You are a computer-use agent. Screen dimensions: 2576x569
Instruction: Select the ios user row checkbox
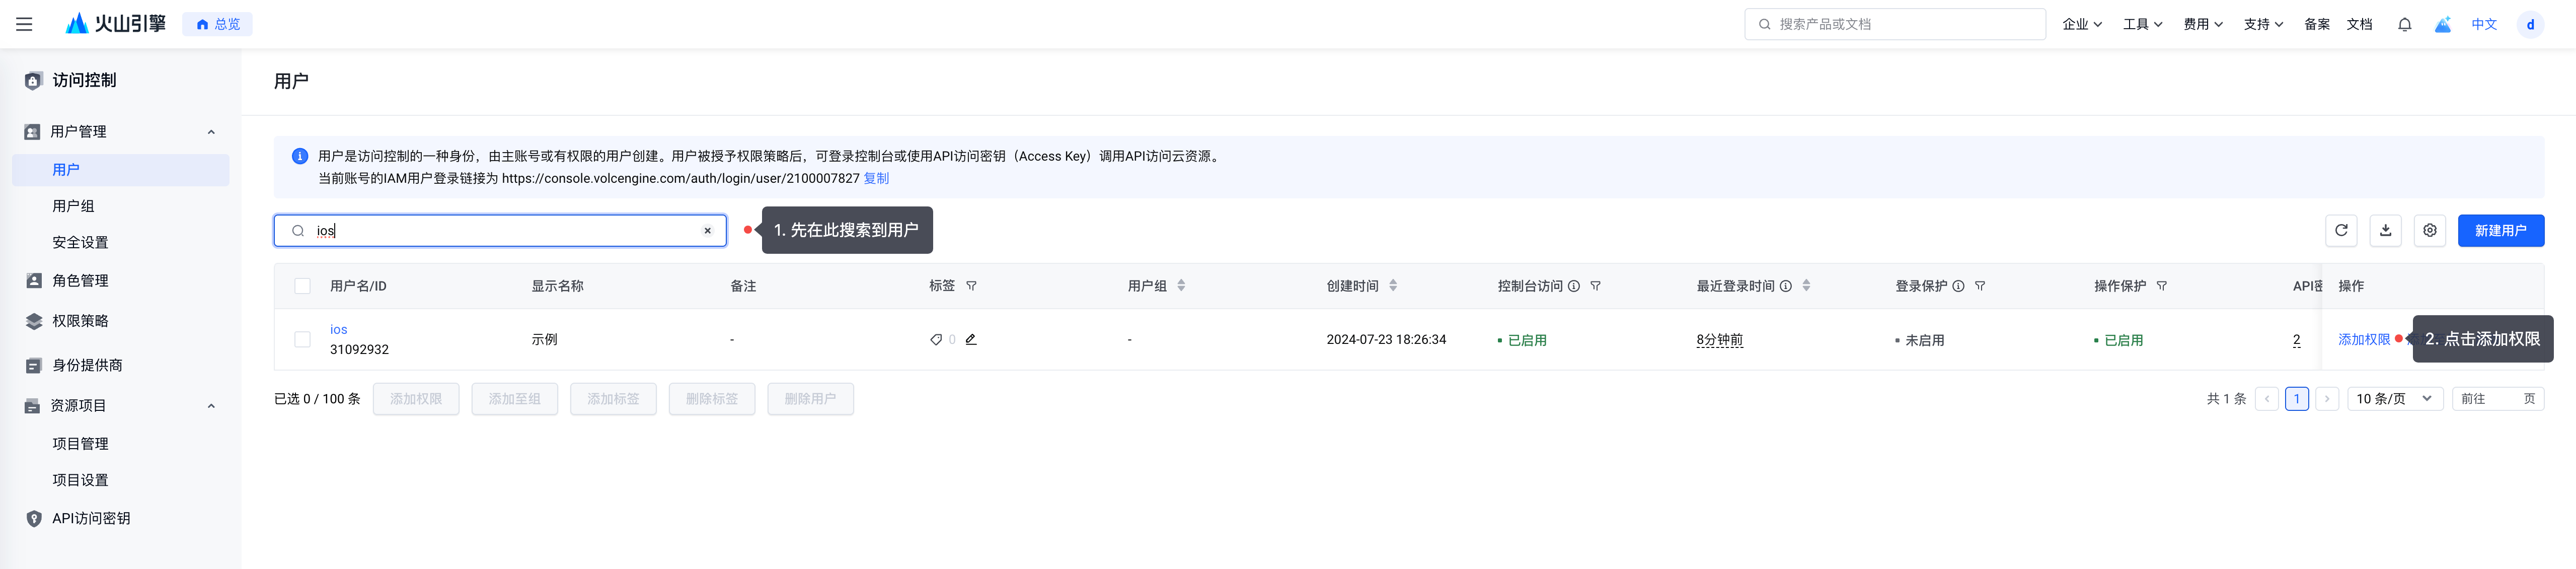tap(302, 340)
